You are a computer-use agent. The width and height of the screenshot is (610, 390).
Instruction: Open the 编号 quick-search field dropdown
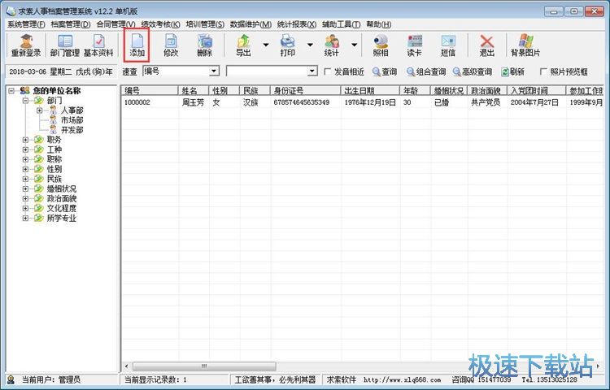(214, 71)
